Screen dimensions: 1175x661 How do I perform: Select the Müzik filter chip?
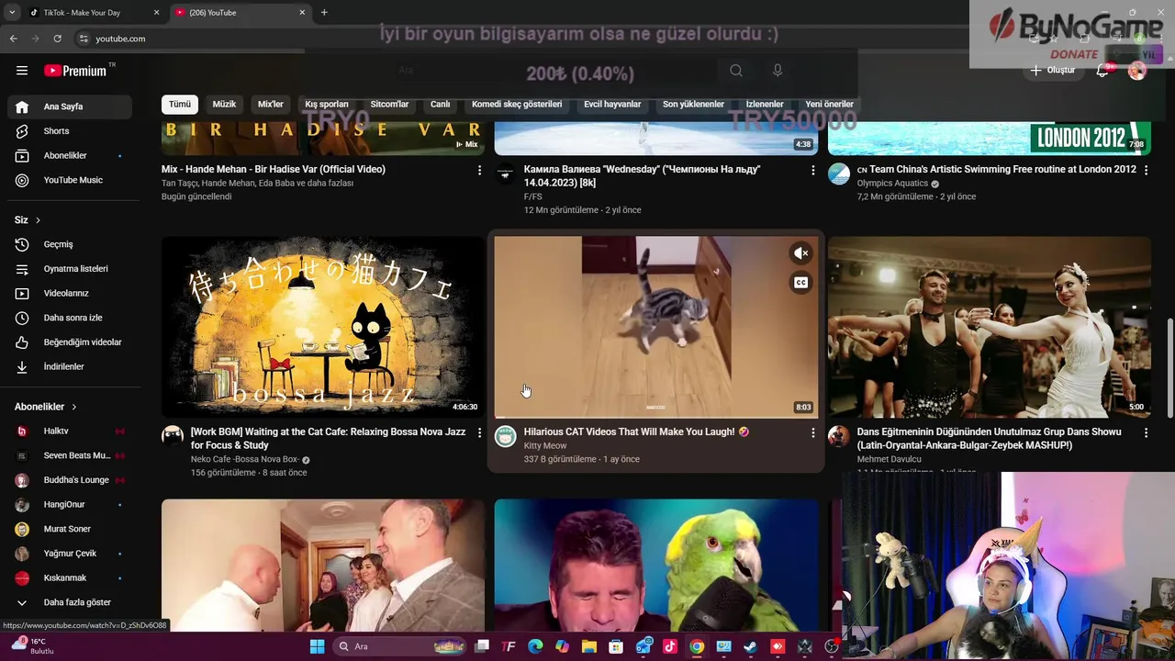pyautogui.click(x=224, y=105)
